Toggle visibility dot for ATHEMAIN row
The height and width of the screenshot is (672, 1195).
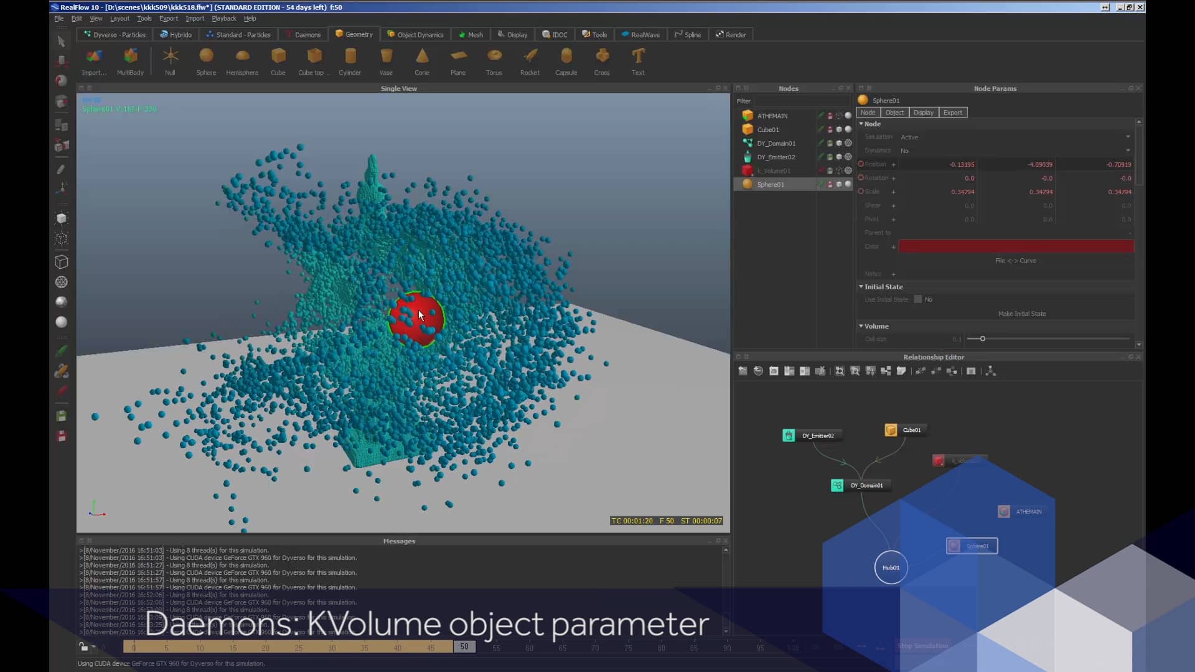pos(848,116)
